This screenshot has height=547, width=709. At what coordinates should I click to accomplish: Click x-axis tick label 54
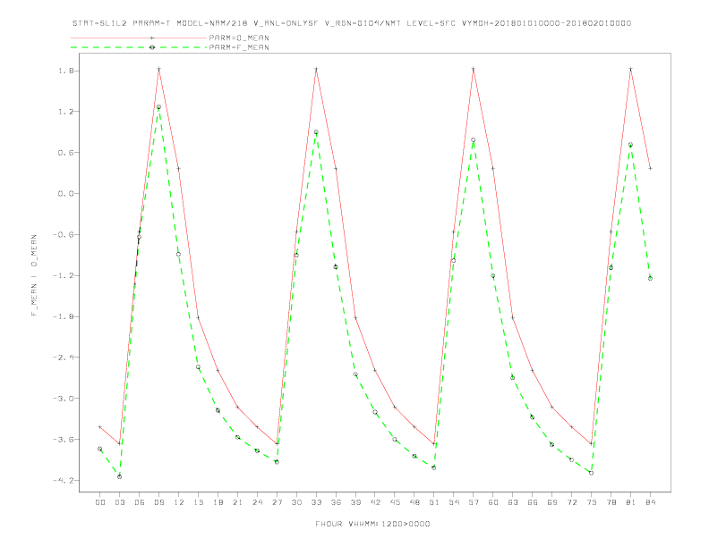click(x=454, y=502)
